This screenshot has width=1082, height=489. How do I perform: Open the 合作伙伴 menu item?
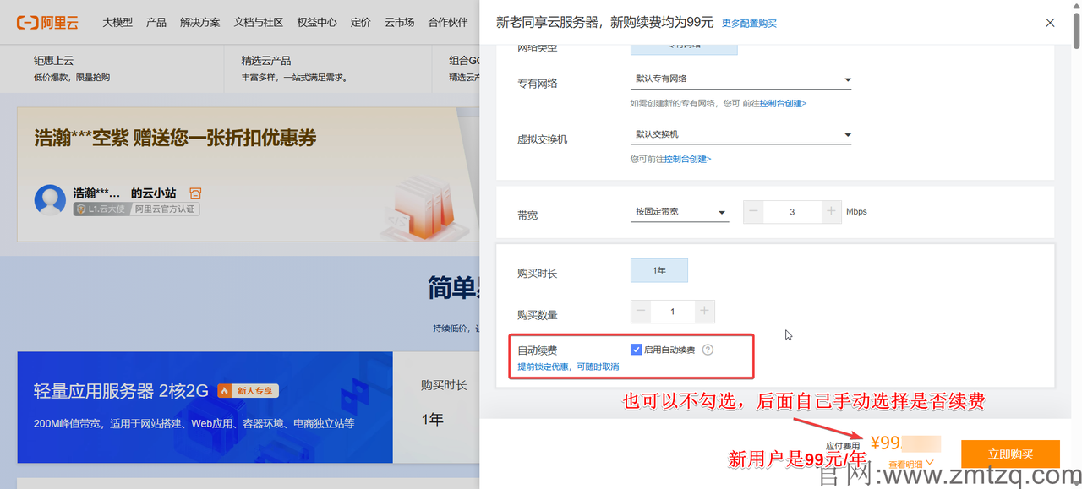tap(448, 23)
